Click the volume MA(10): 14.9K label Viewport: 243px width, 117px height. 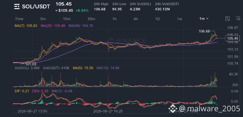[x=108, y=68]
